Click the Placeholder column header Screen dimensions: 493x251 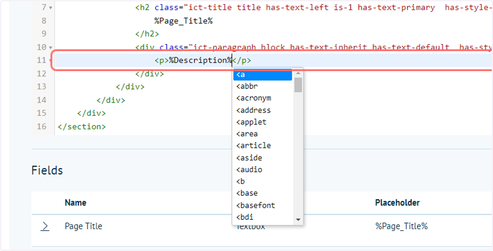point(397,203)
